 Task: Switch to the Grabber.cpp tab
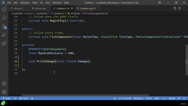88,9
